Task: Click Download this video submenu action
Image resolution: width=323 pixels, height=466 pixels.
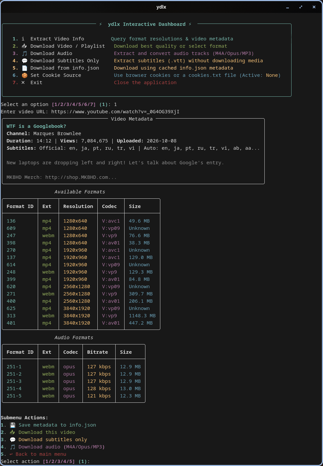Action: pyautogui.click(x=47, y=432)
